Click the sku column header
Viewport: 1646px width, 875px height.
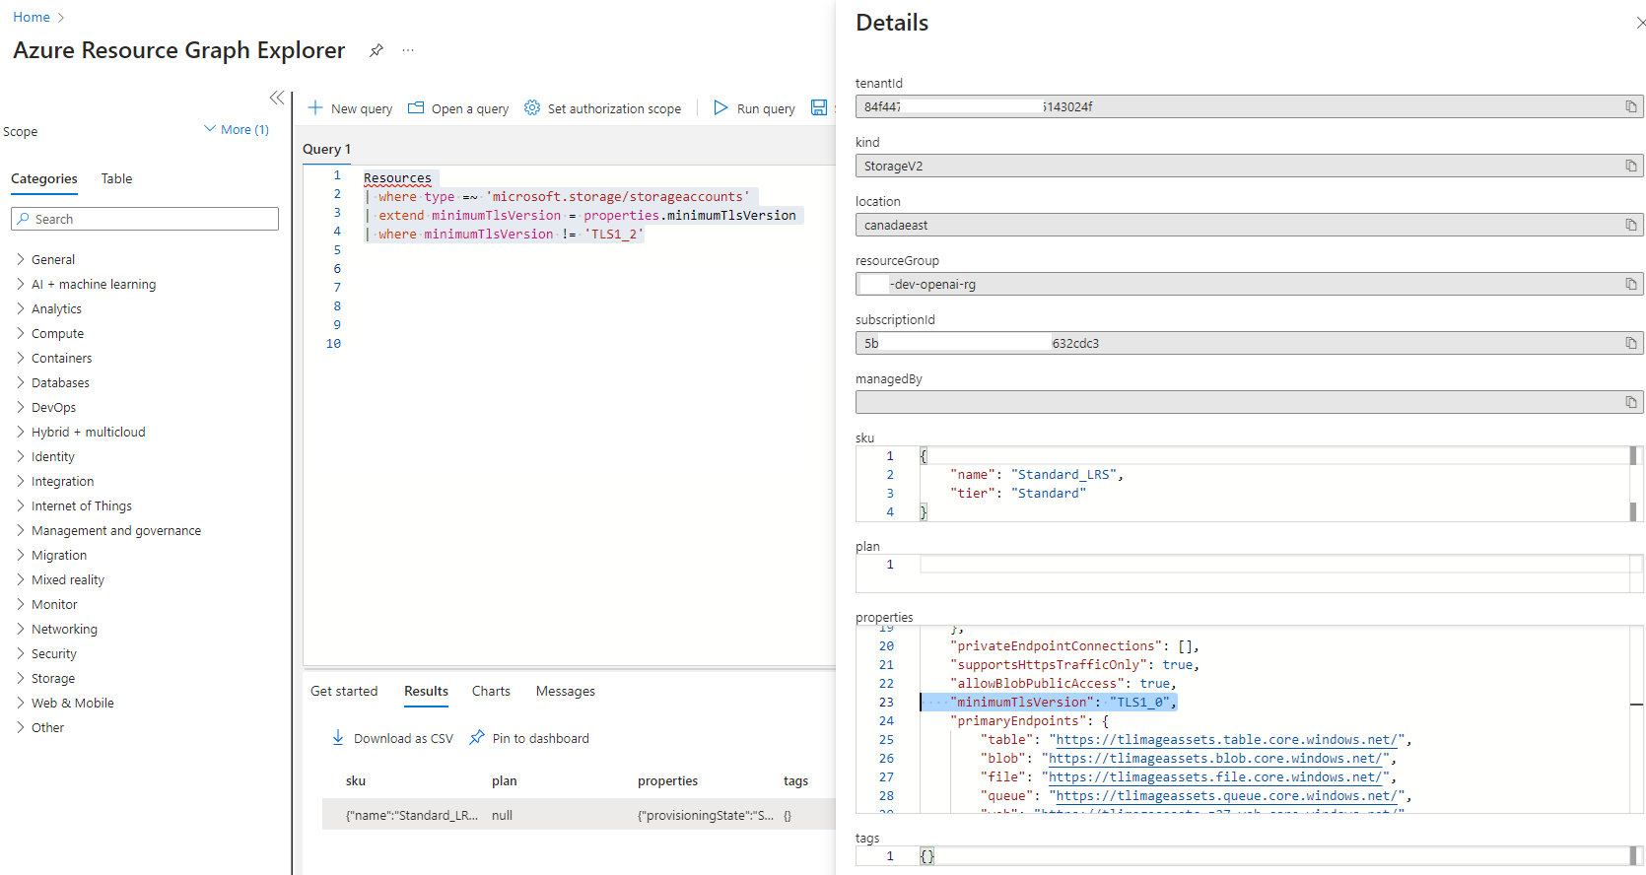(356, 780)
